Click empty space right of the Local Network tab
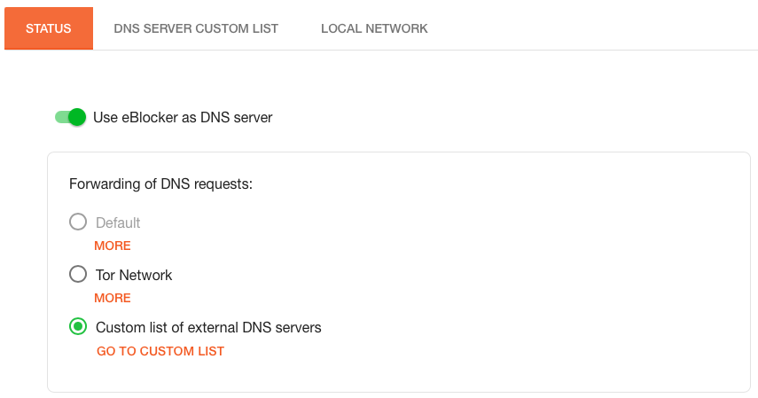The image size is (758, 398). pyautogui.click(x=594, y=28)
